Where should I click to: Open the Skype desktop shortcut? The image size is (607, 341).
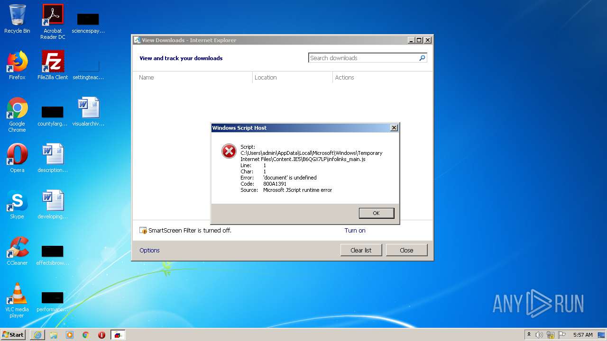(x=17, y=205)
